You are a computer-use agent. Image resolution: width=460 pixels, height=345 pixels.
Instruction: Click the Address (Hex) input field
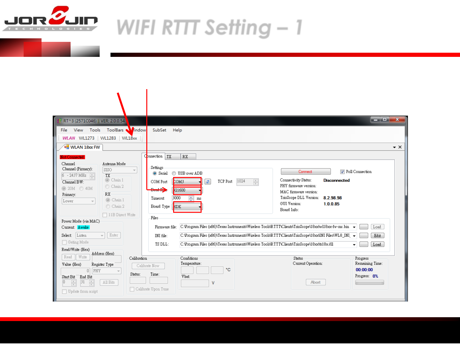click(107, 259)
